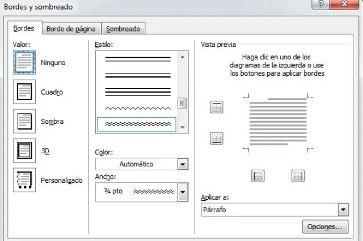The image size is (363, 241).
Task: Click the Opciones button
Action: 324,227
